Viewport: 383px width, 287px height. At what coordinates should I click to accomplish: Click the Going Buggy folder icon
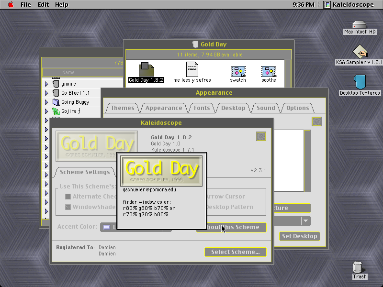(56, 102)
